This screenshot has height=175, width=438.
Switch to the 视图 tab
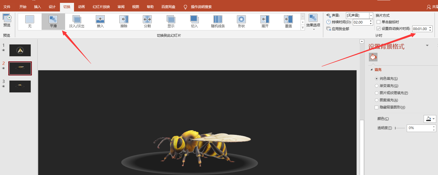pos(136,7)
